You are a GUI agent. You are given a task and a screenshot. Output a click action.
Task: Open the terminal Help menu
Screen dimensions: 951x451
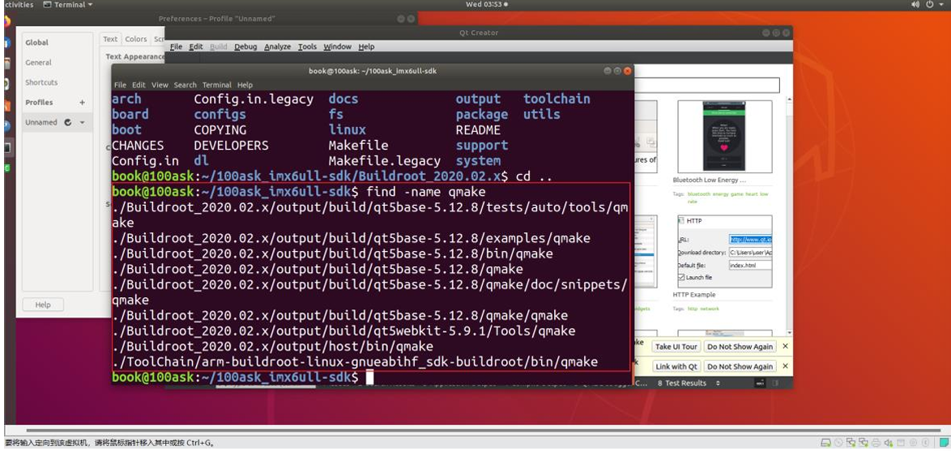click(x=245, y=85)
